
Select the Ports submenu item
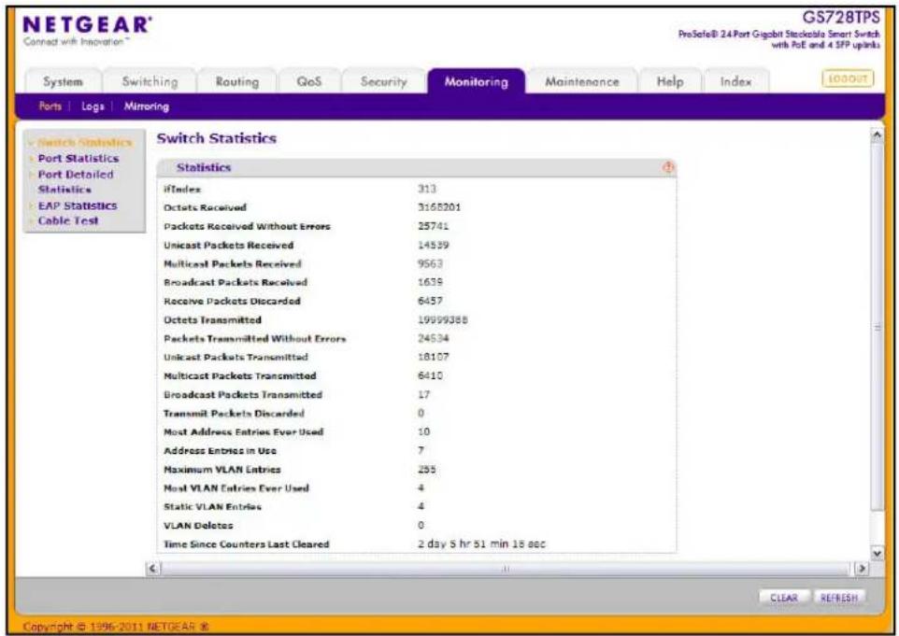coord(50,106)
